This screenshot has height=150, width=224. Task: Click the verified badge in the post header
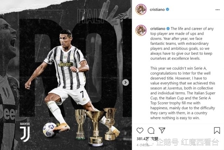coord(168,9)
